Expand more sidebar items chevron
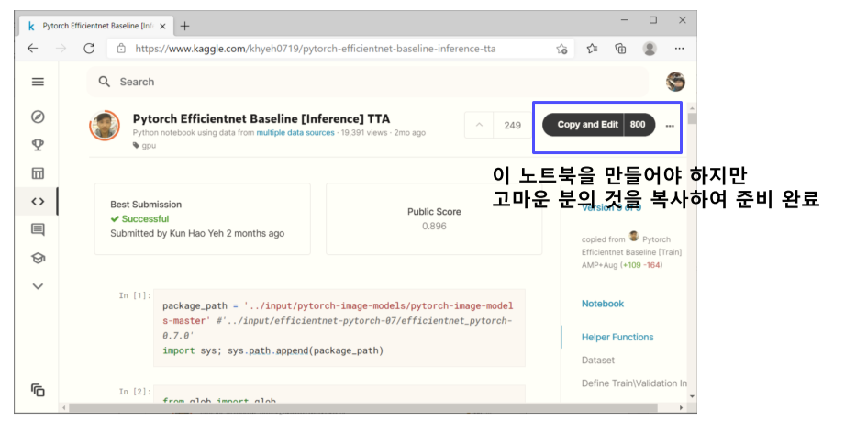This screenshot has width=856, height=422. click(x=38, y=286)
